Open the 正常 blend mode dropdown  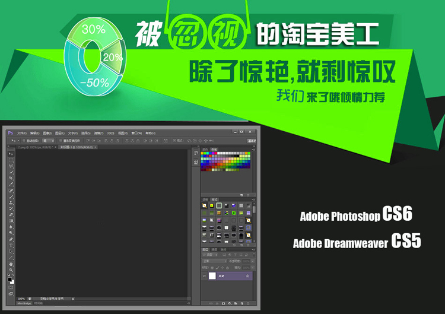(215, 261)
